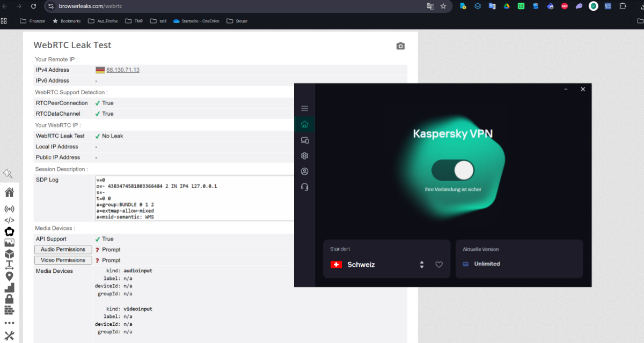Open the Kaspersky VPN hamburger menu

coord(304,108)
